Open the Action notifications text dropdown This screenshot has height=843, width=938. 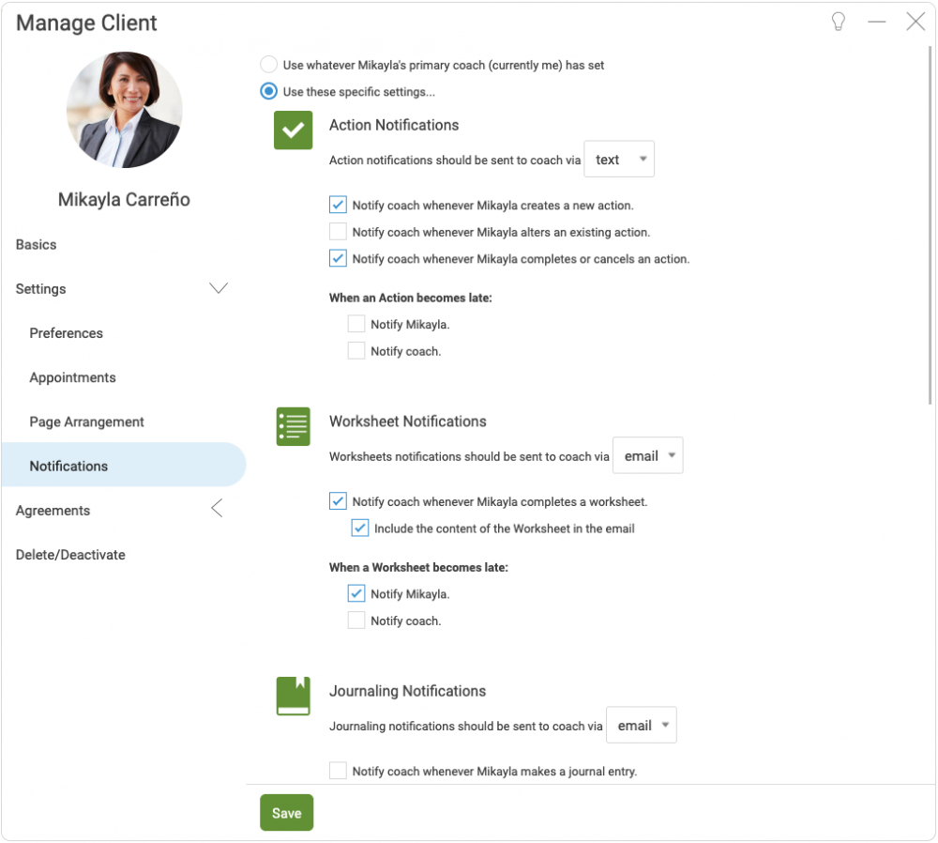pos(619,160)
